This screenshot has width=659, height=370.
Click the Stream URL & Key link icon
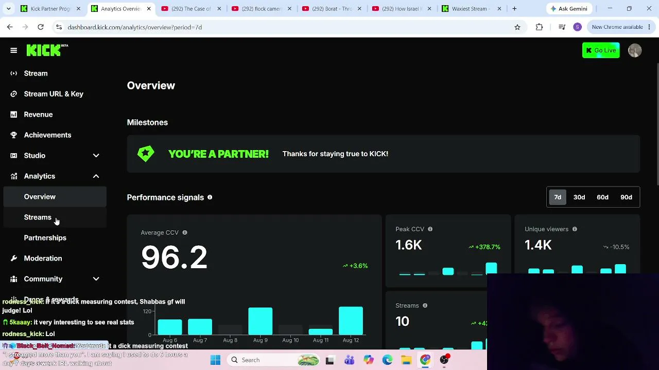pyautogui.click(x=14, y=94)
